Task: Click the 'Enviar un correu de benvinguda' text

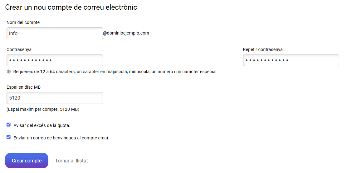Action: [x=61, y=138]
